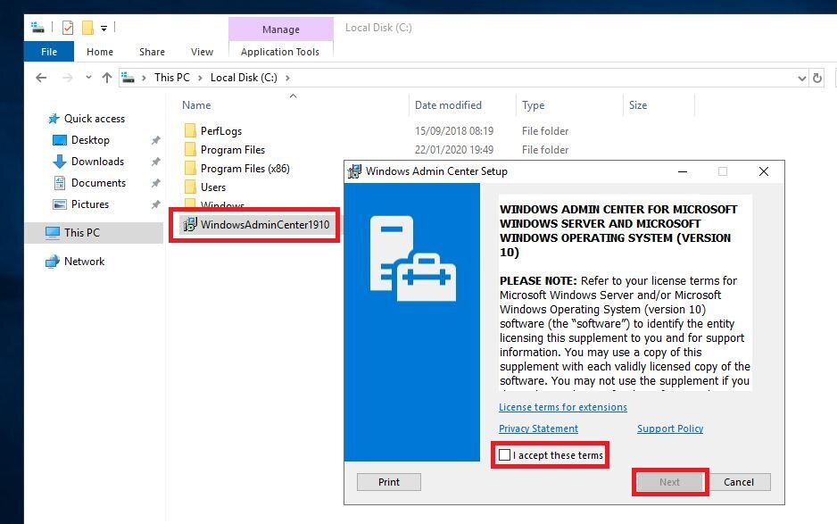
Task: Click the pin icon next to Desktop
Action: tap(155, 140)
